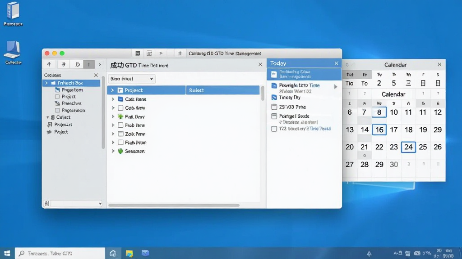Tick the checkbox on the Fraib row
Screen dimensions: 462x259
(120, 143)
